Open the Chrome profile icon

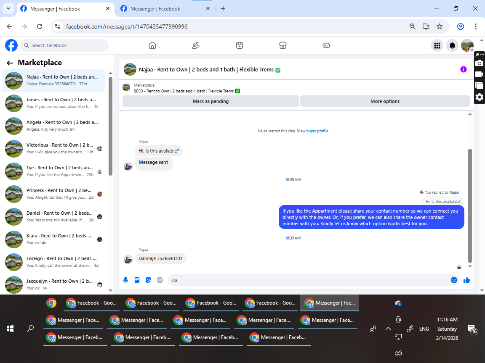click(461, 26)
